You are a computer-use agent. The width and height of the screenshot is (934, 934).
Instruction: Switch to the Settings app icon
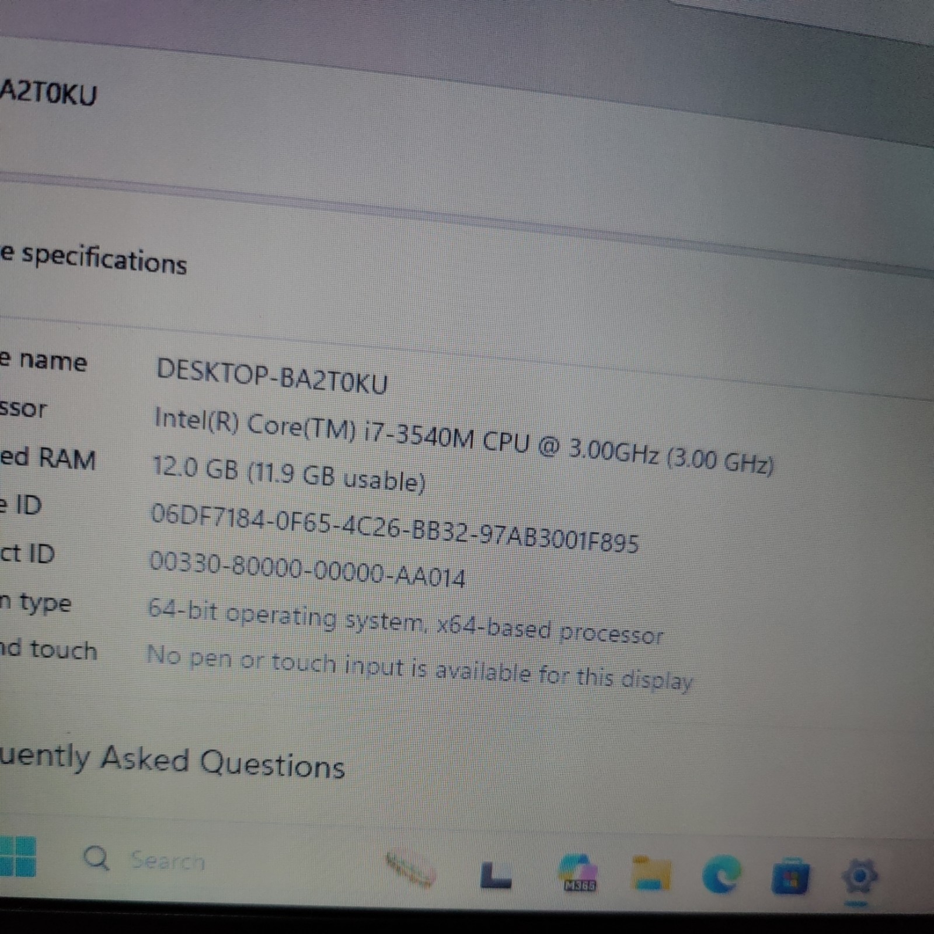pos(859,877)
